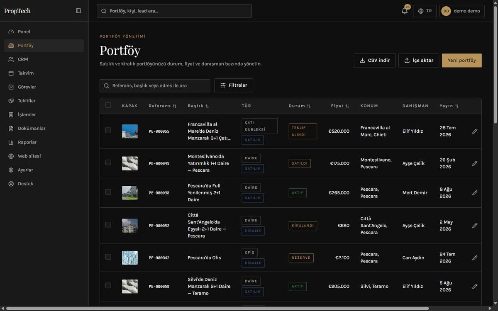Click the edit pencil for PE-000055
The width and height of the screenshot is (498, 311).
pyautogui.click(x=475, y=131)
